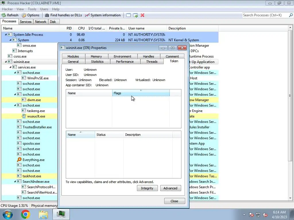Viewport: 294px width, 220px height.
Task: Launch Chrome from the taskbar
Action: 26,214
